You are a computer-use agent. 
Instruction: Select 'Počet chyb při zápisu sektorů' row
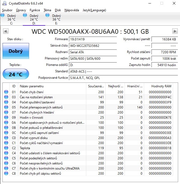(x=88, y=174)
